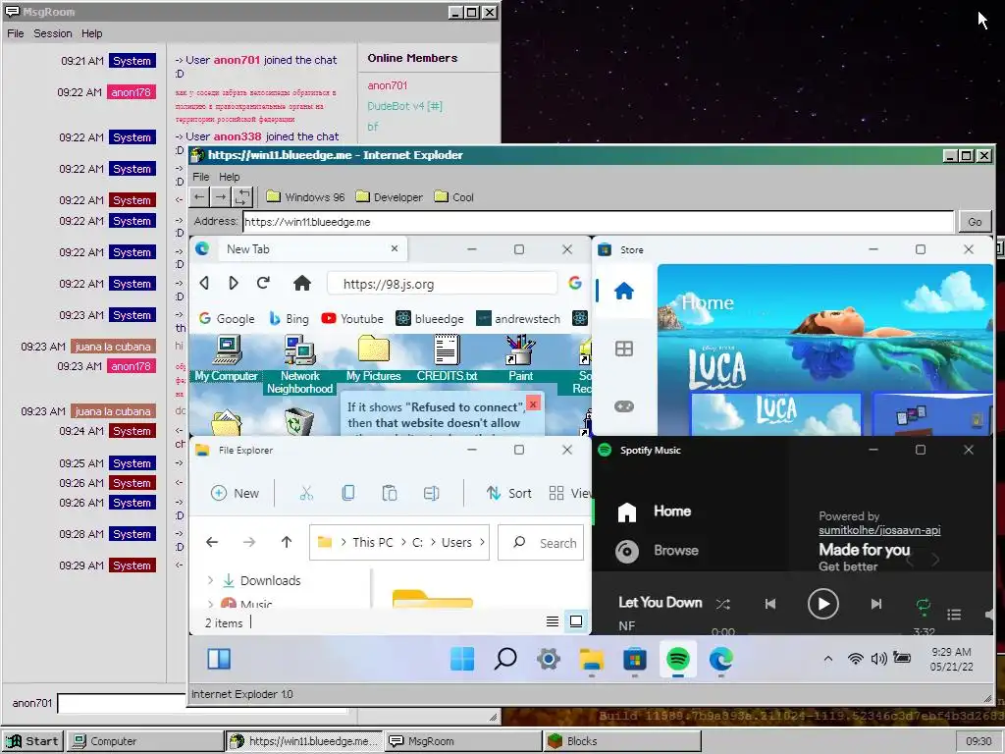Image resolution: width=1005 pixels, height=754 pixels.
Task: Go back in the Edge browser
Action: [x=204, y=283]
